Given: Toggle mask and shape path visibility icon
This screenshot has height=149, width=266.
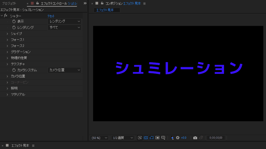Looking at the screenshot, I should pyautogui.click(x=152, y=138).
